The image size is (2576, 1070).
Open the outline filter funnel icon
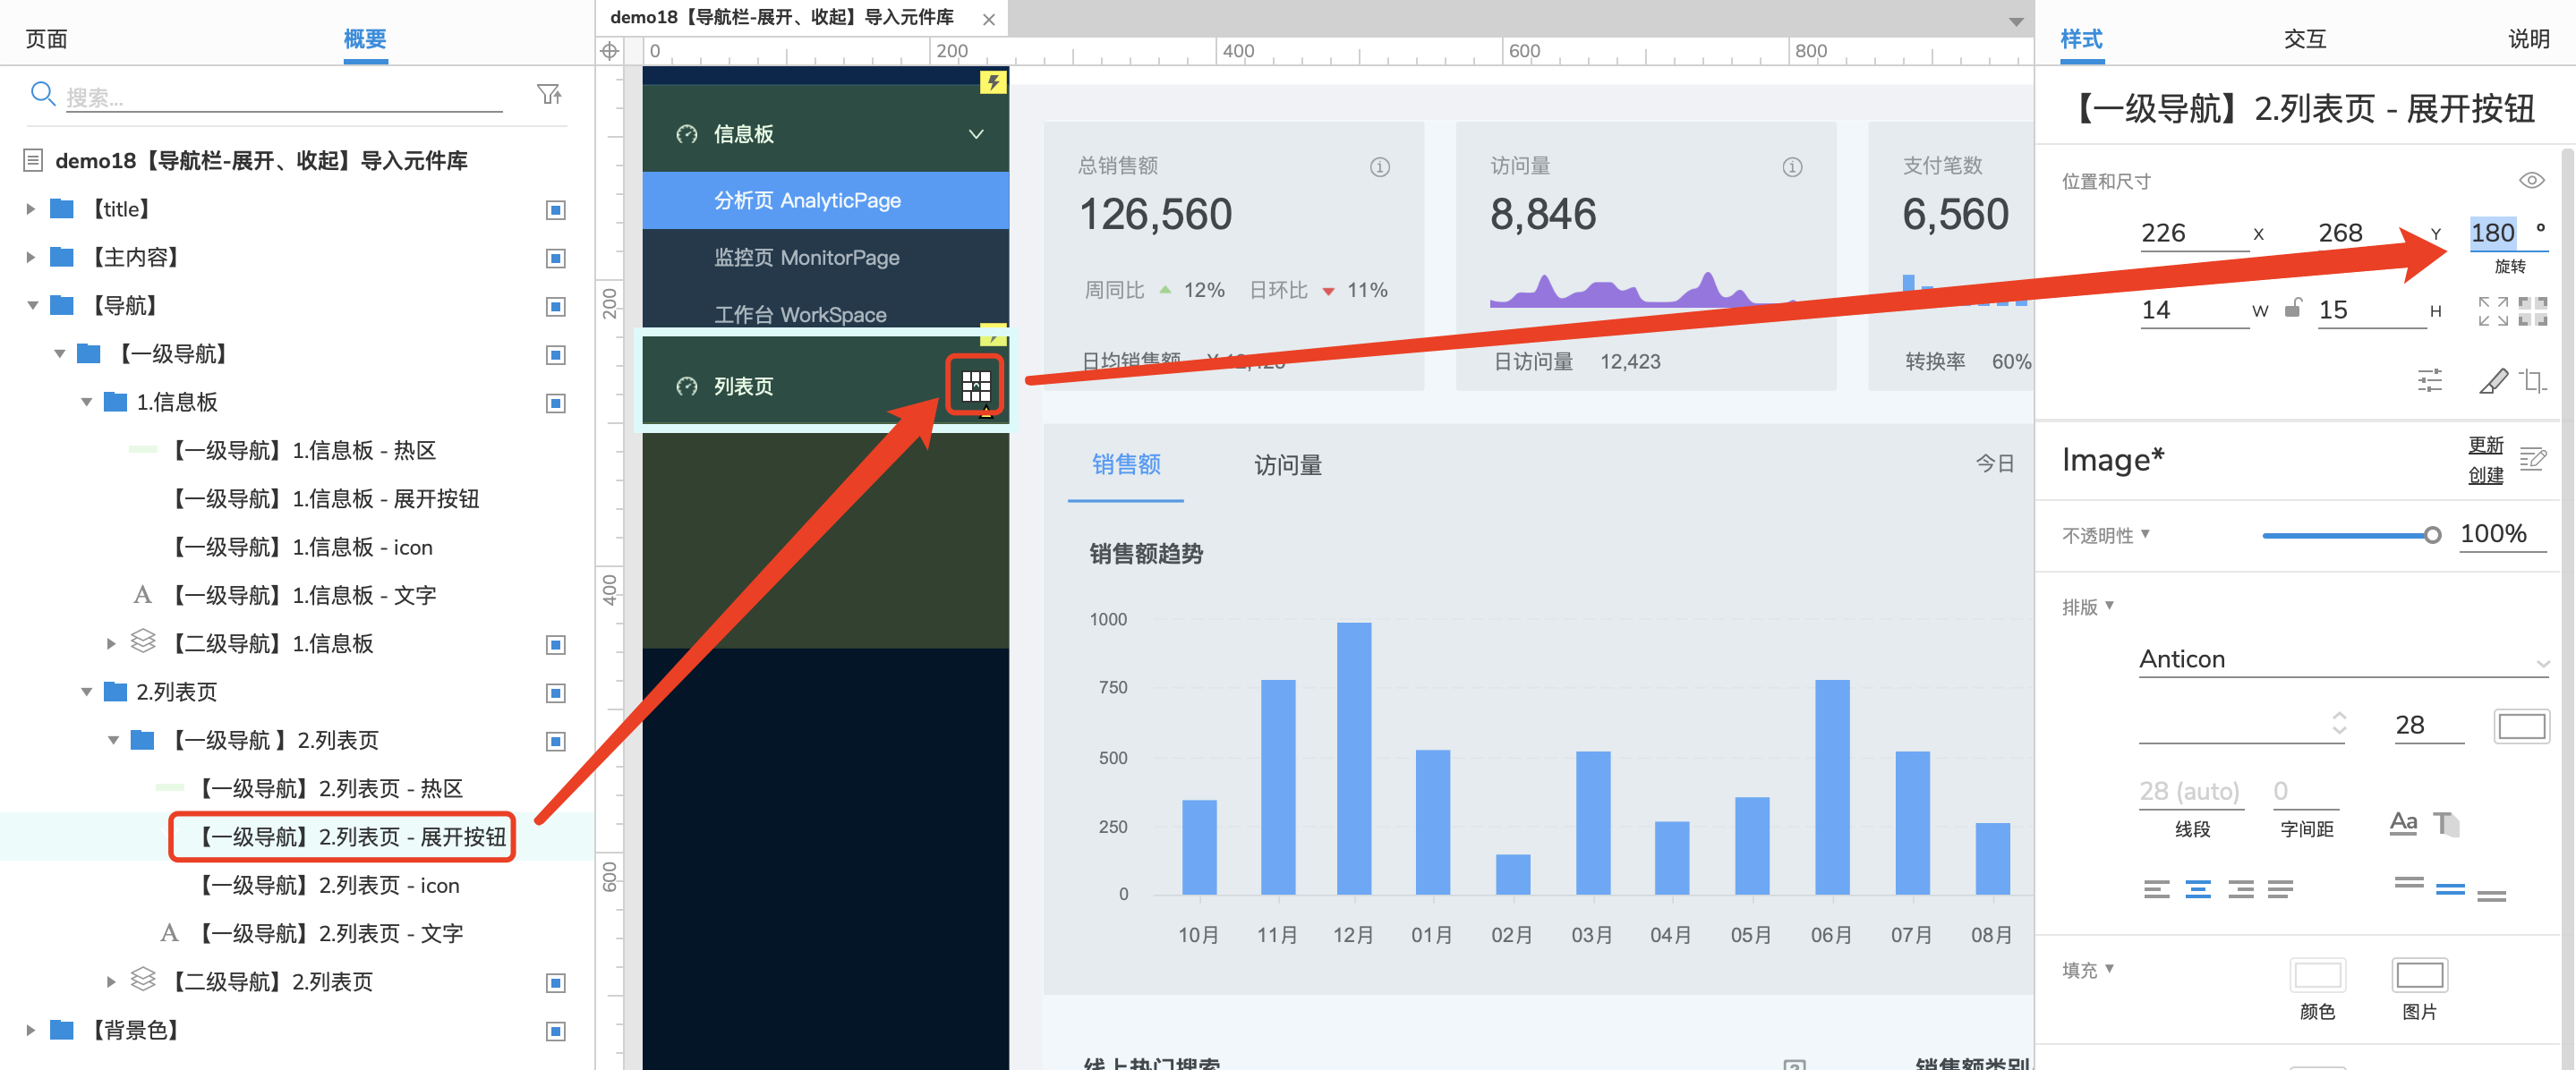549,94
